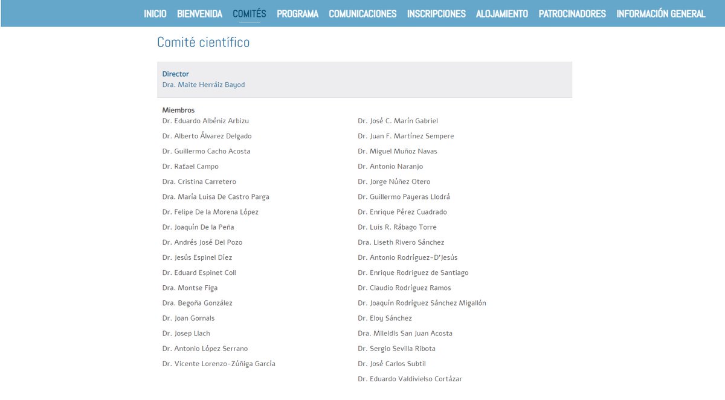Click Dr. José C. Marín Gabriel
The height and width of the screenshot is (400, 725).
(x=398, y=121)
